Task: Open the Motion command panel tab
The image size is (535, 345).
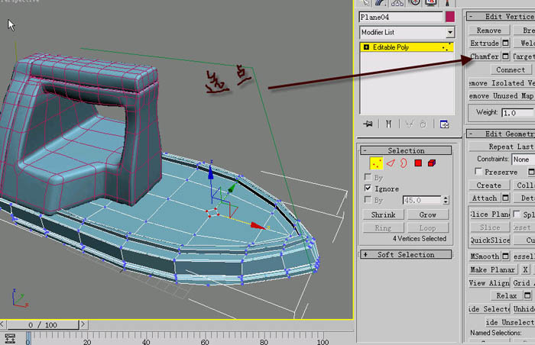Action: [414, 3]
